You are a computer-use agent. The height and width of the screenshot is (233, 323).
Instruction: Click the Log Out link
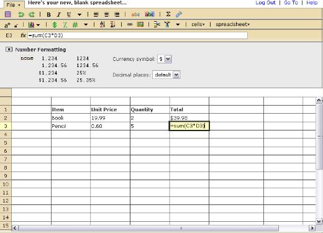point(266,2)
